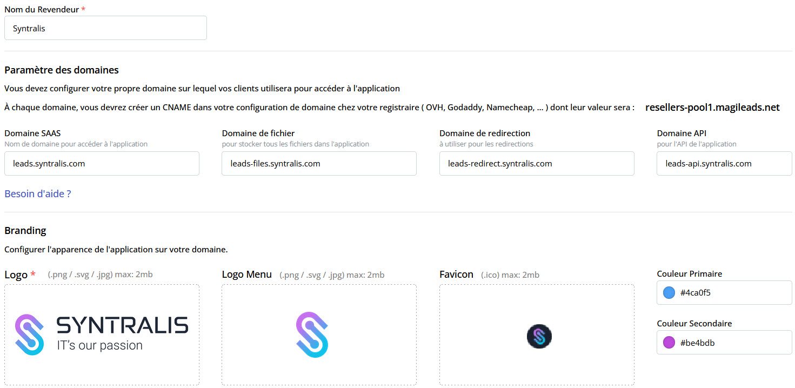Select the Domaine de redirection input
This screenshot has width=795, height=388.
click(x=537, y=164)
